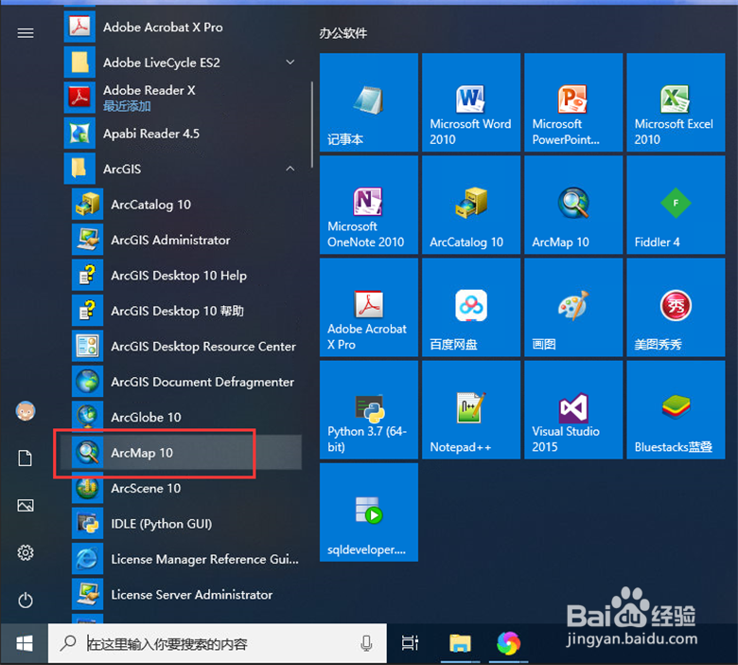
Task: Open the 记事本 Notepad tile
Action: (x=369, y=102)
